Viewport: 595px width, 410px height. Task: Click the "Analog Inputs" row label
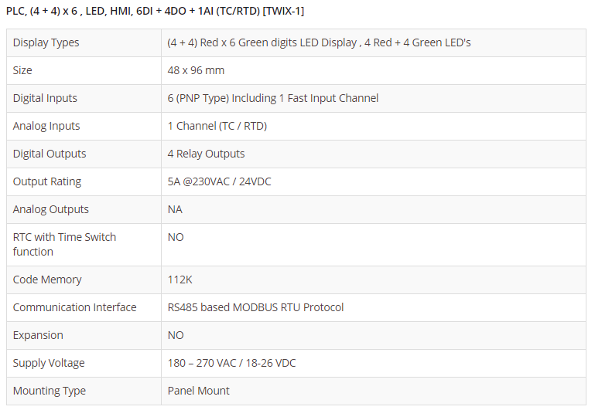click(46, 126)
